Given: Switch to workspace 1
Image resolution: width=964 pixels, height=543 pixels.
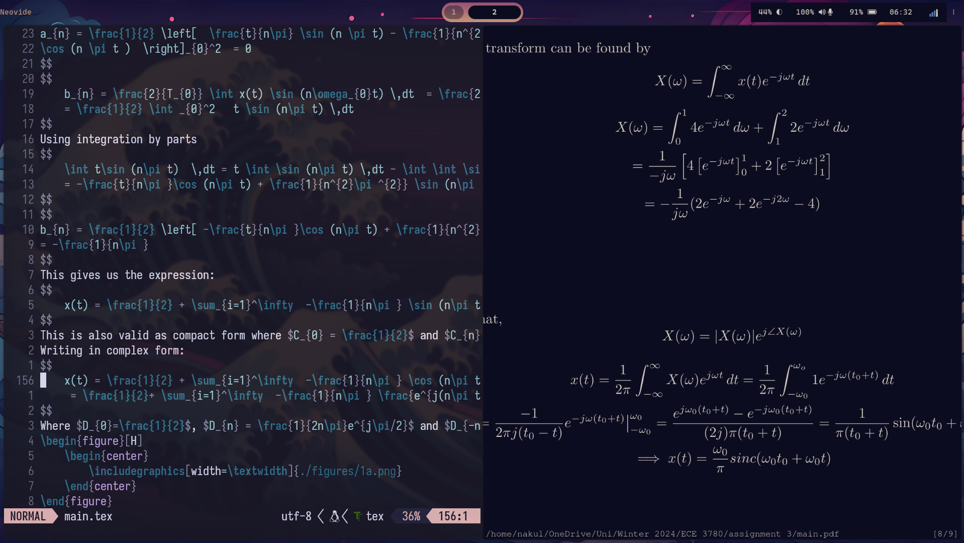Looking at the screenshot, I should click(454, 12).
